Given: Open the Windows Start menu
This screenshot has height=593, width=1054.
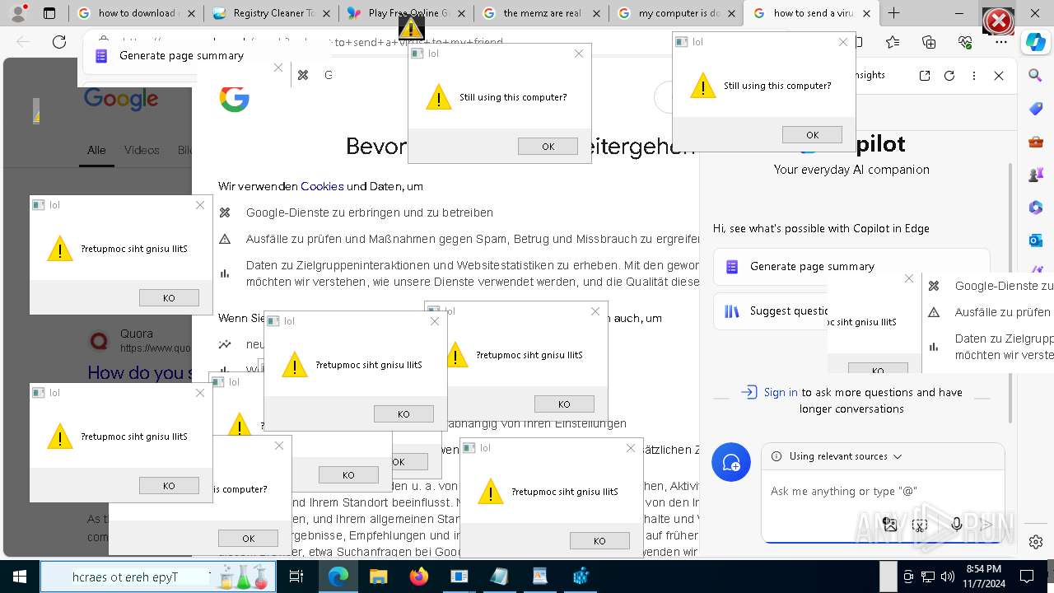Looking at the screenshot, I should (x=20, y=577).
